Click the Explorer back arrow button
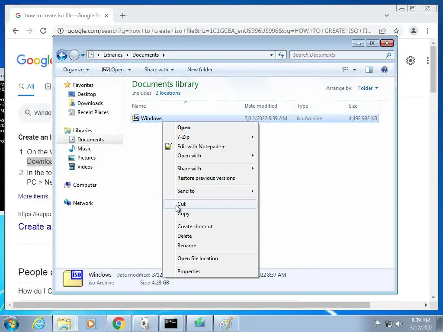The height and width of the screenshot is (332, 443). [62, 55]
